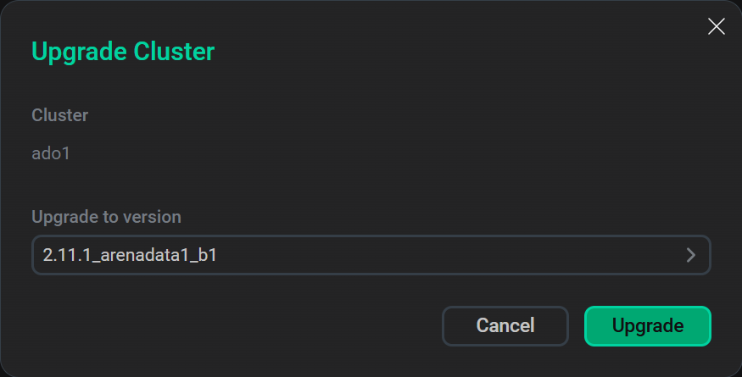The height and width of the screenshot is (377, 742).
Task: Start upgrade of cluster ado1
Action: 647,325
